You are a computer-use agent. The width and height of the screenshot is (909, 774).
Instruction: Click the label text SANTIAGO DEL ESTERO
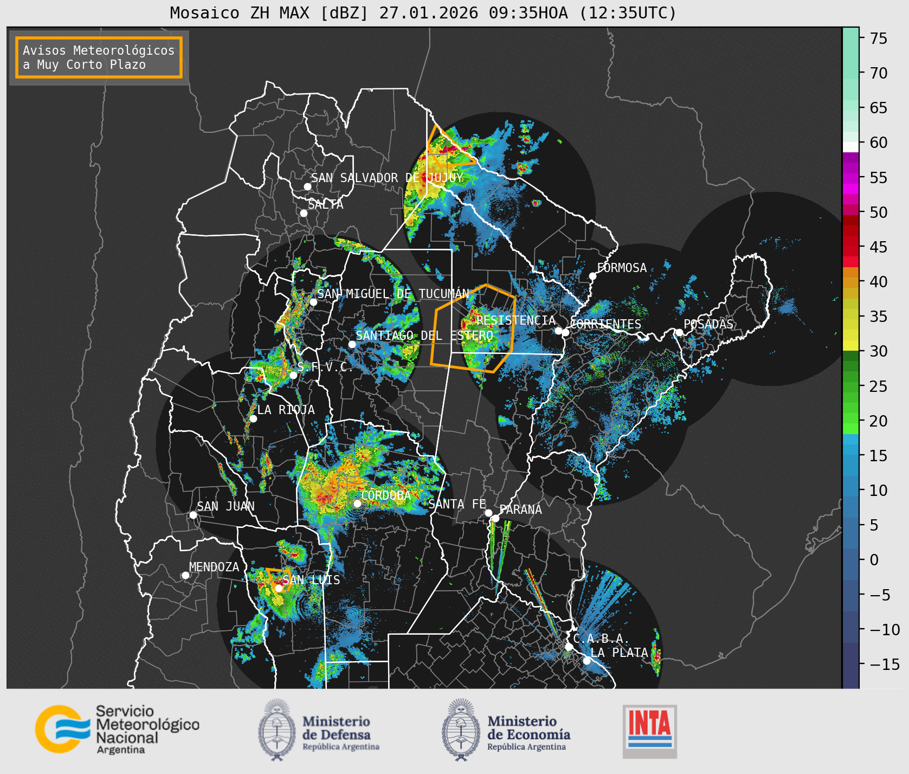[424, 336]
